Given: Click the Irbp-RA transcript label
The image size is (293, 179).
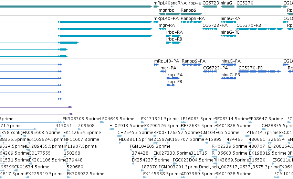Looking at the screenshot, I should (175, 32).
